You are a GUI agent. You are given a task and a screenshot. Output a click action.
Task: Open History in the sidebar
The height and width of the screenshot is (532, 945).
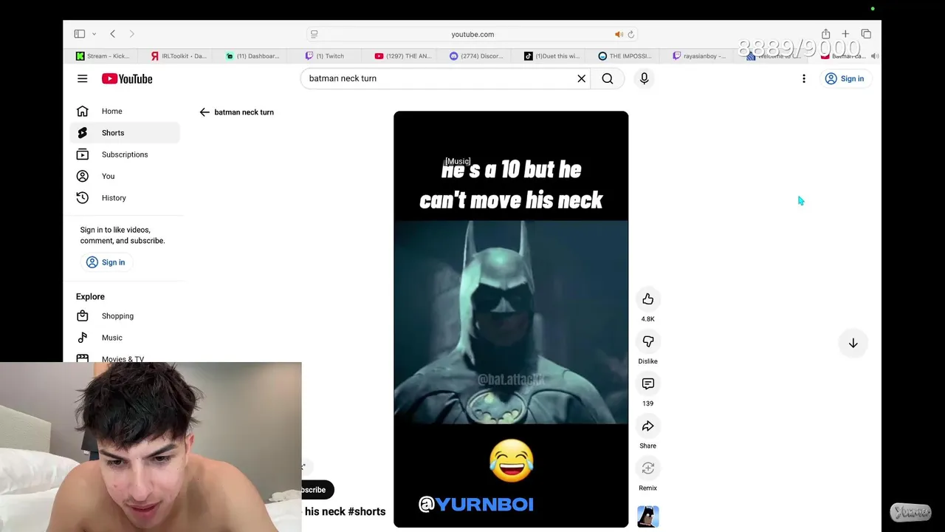pos(125,198)
